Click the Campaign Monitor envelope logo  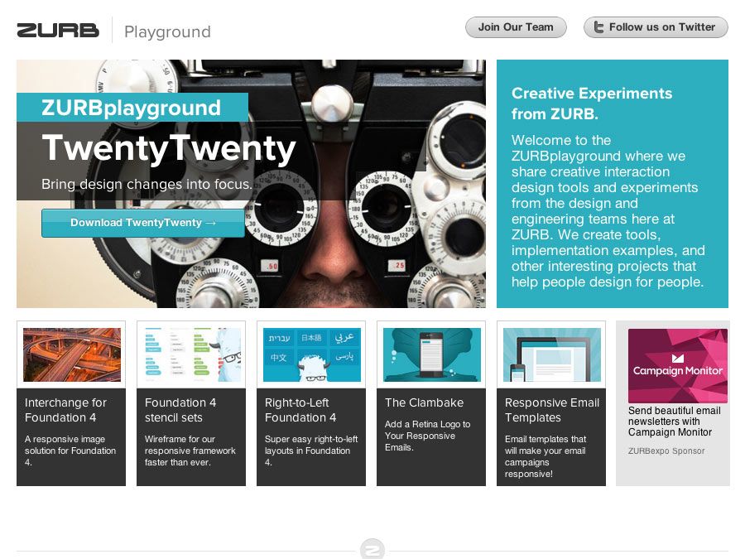click(x=677, y=358)
